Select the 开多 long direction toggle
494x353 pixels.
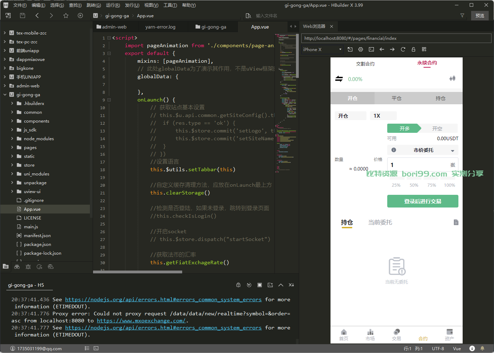[x=404, y=129]
